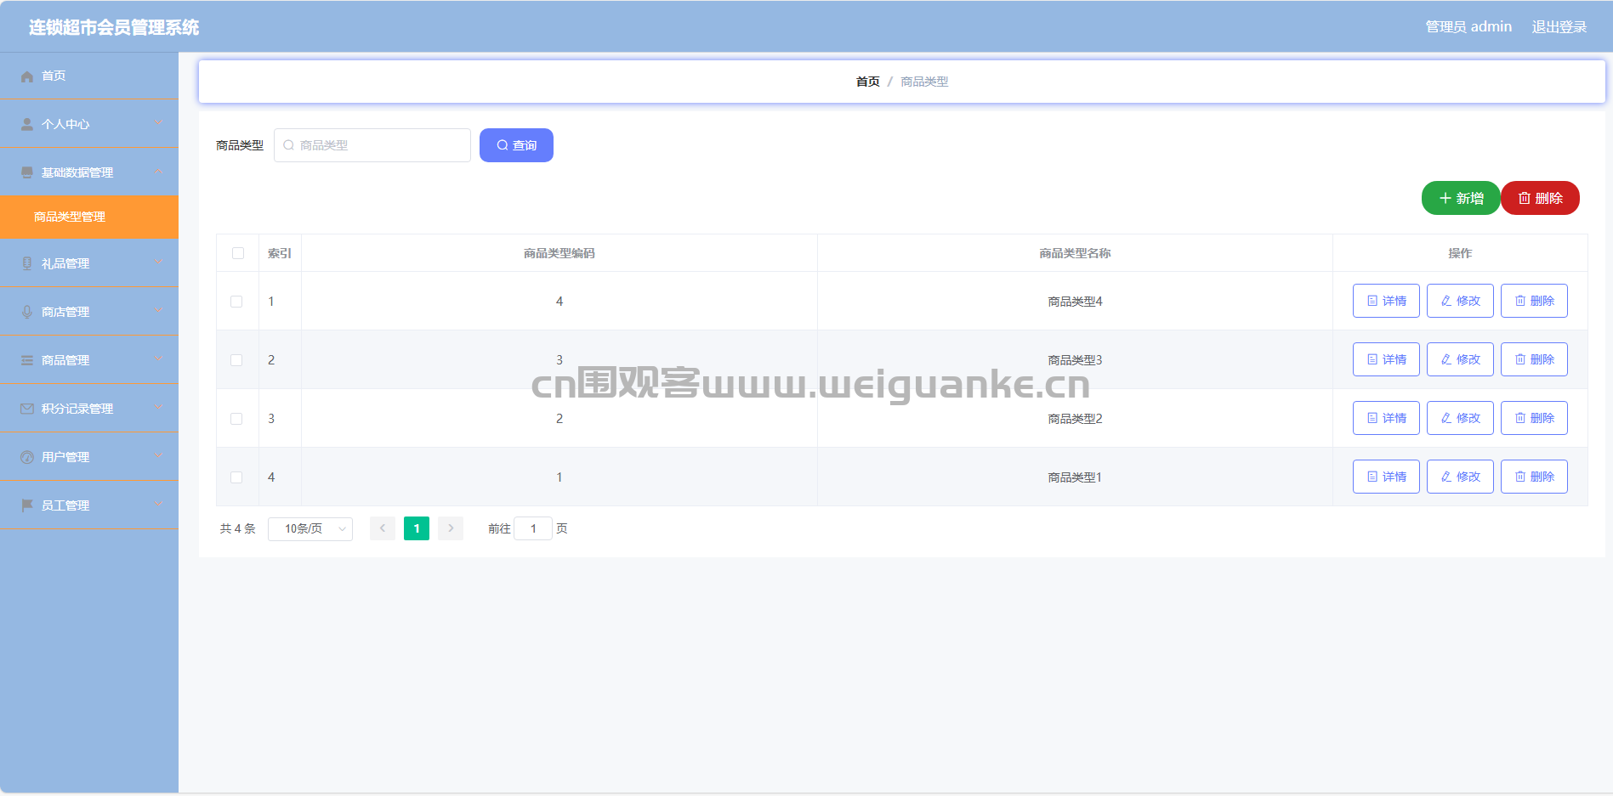Viewport: 1613px width, 796px height.
Task: Open 详情 for 商品类型1
Action: click(1386, 477)
